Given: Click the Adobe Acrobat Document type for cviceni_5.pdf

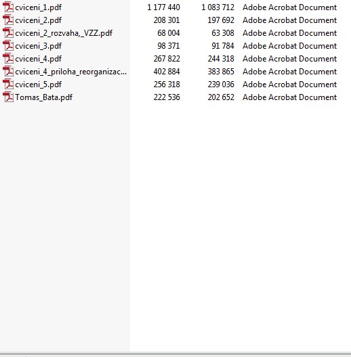Looking at the screenshot, I should 289,85.
